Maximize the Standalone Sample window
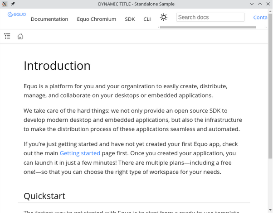This screenshot has height=214, width=273. point(260,4)
